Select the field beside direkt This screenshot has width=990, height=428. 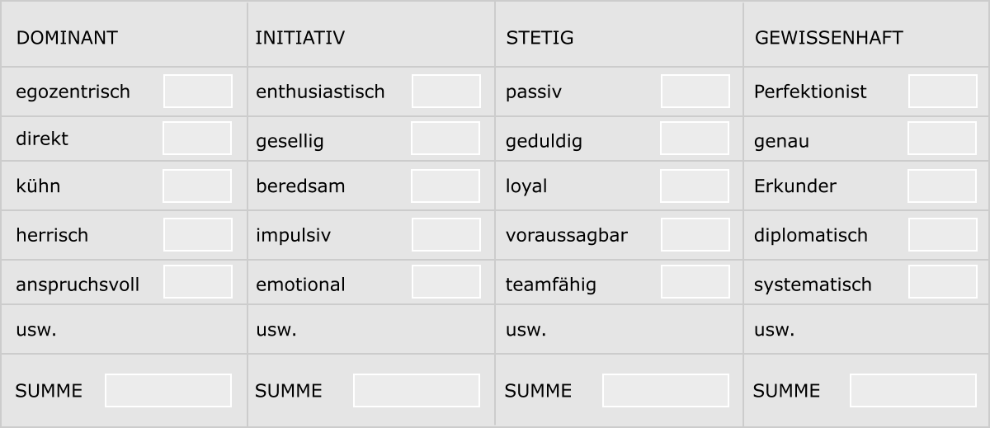click(x=197, y=139)
